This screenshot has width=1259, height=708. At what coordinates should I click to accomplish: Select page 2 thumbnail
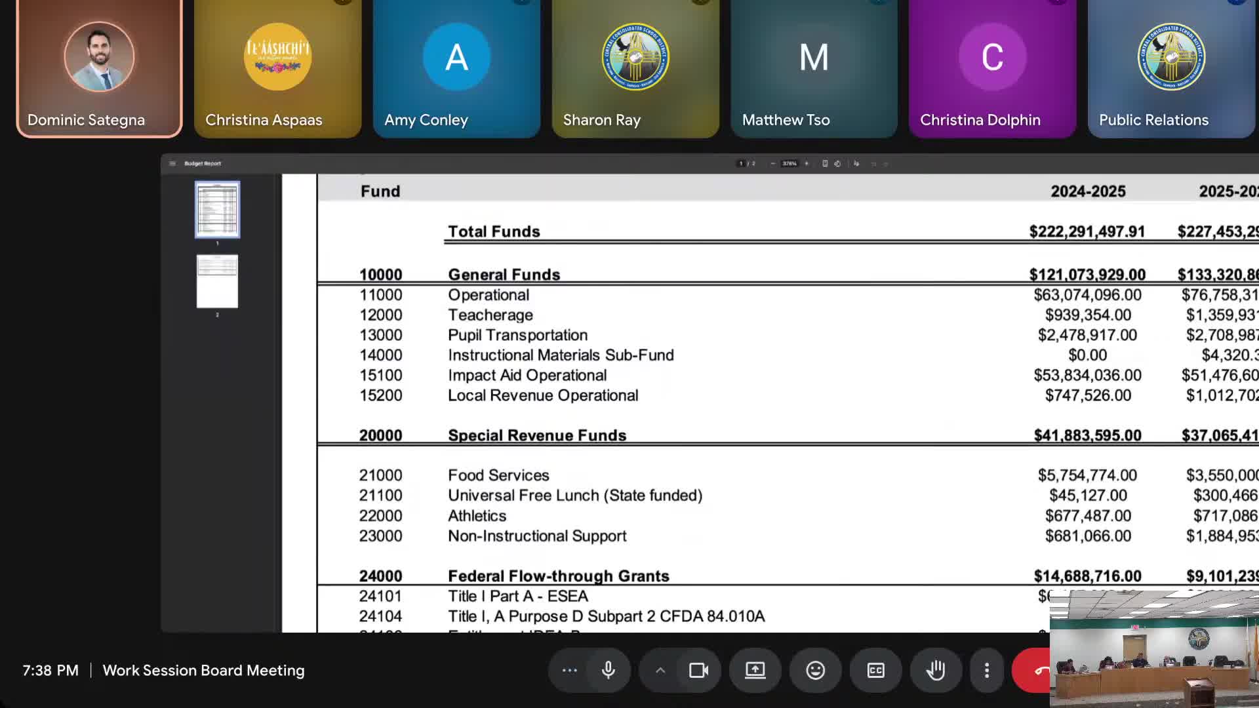click(217, 282)
